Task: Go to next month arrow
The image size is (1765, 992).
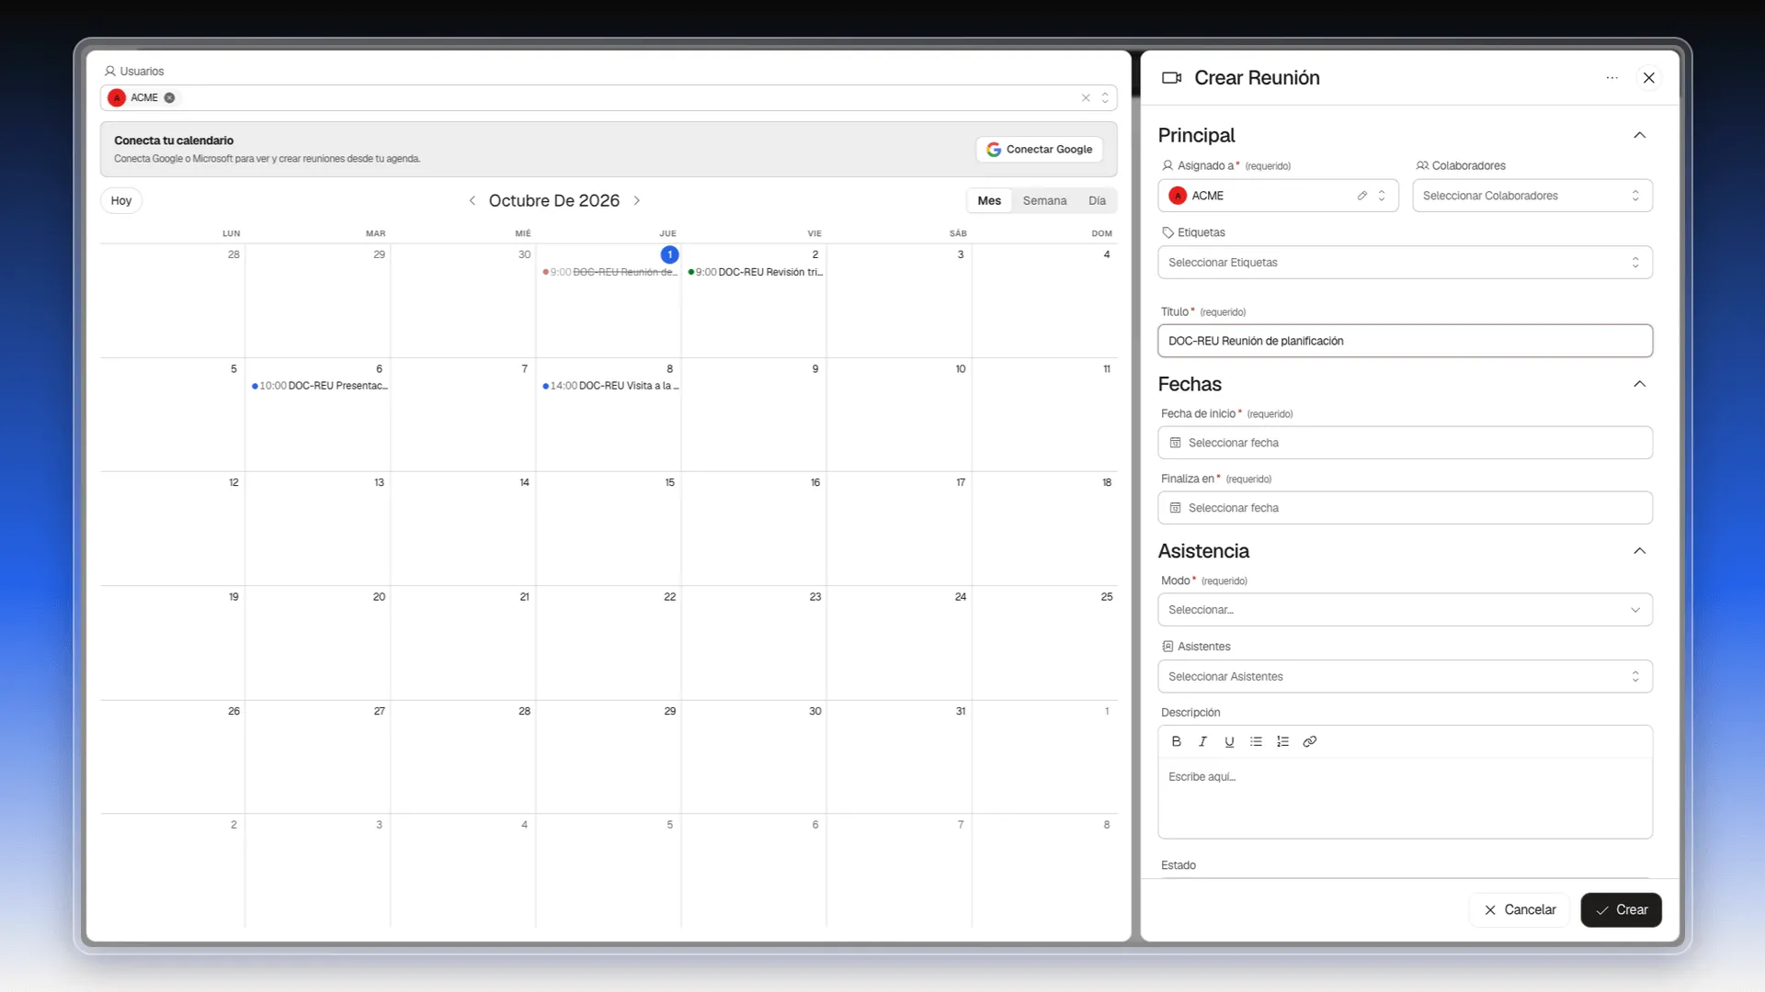Action: (636, 200)
